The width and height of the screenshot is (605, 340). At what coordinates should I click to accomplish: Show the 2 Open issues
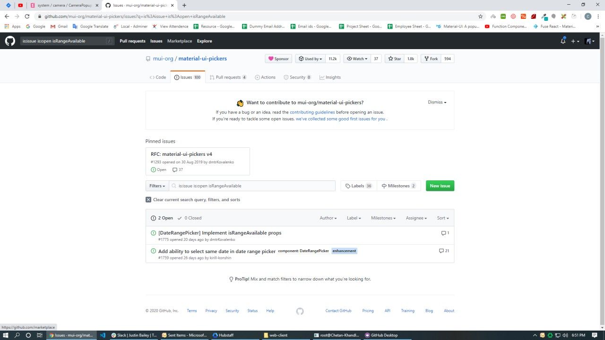(162, 218)
